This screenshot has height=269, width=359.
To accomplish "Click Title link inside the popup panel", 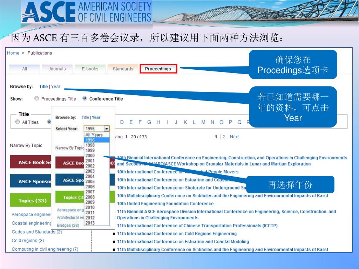I will [85, 118].
